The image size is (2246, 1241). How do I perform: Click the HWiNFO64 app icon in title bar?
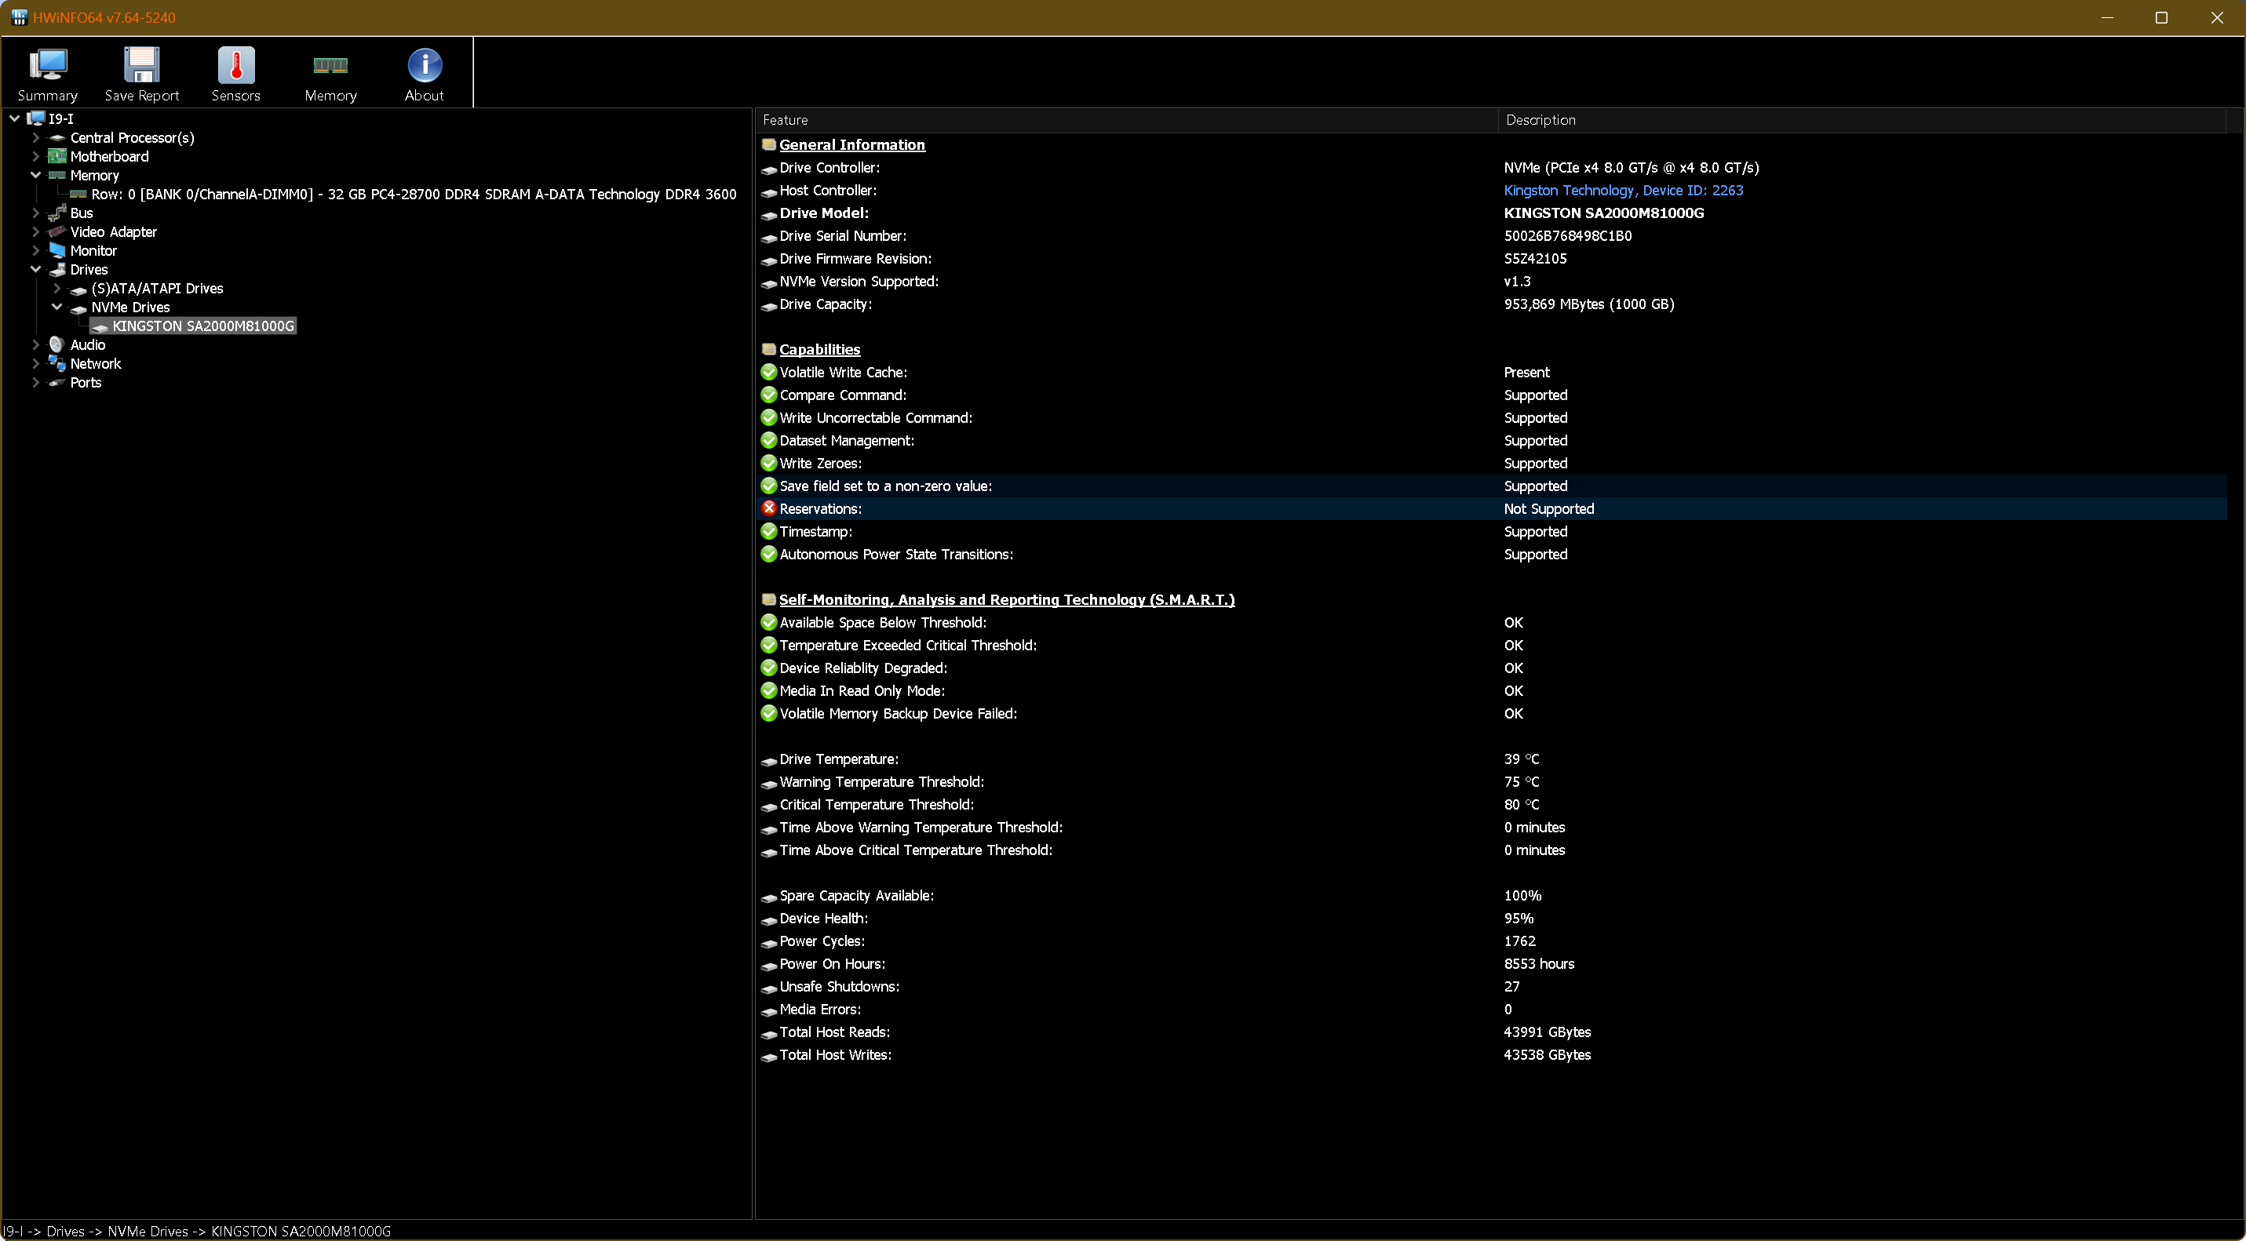18,17
